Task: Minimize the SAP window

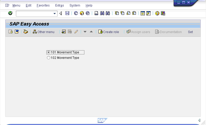Action: 179,2
